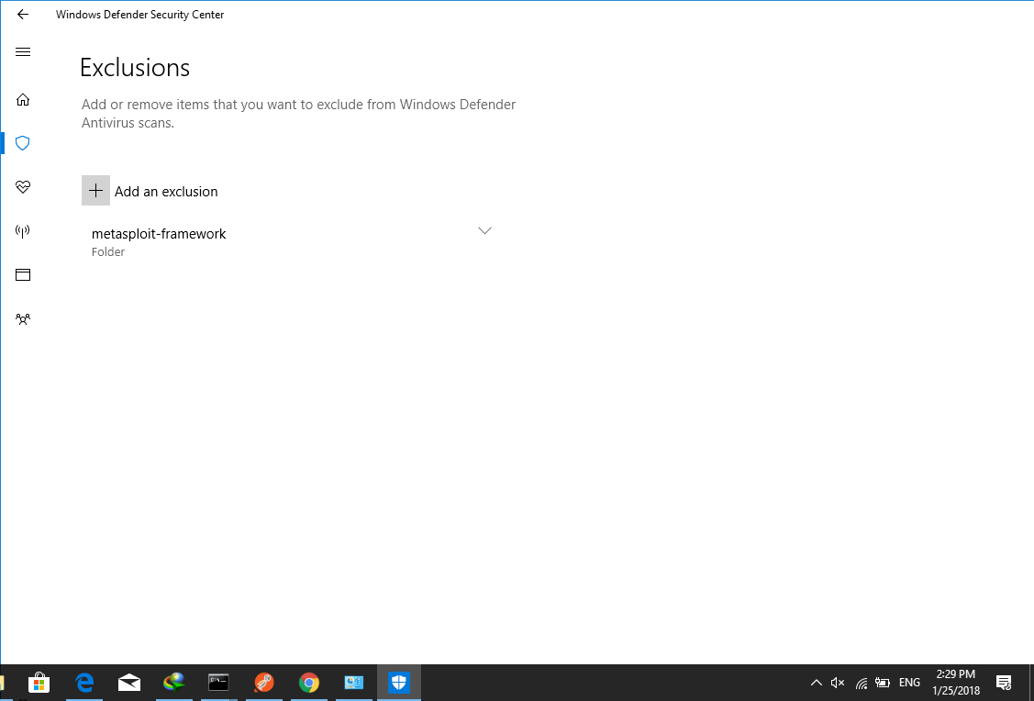The image size is (1034, 701).
Task: Unmute system volume in the tray
Action: 838,683
